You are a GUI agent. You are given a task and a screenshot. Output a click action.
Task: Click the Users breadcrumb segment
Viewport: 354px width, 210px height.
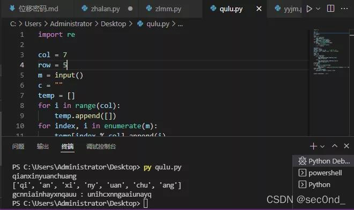[x=33, y=24]
